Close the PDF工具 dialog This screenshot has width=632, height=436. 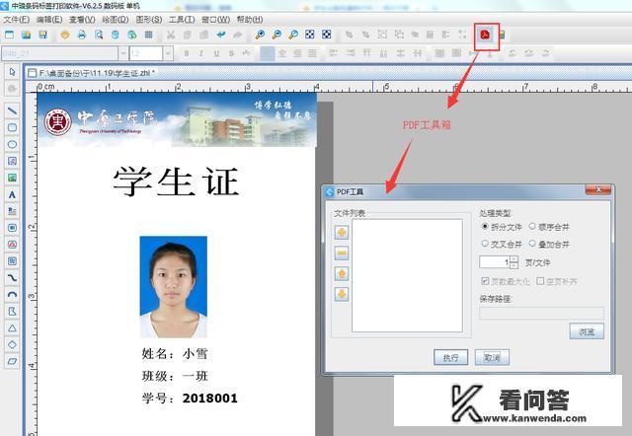(597, 189)
